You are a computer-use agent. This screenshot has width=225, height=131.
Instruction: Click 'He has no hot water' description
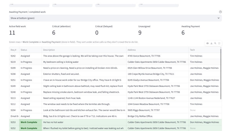pos(84,122)
